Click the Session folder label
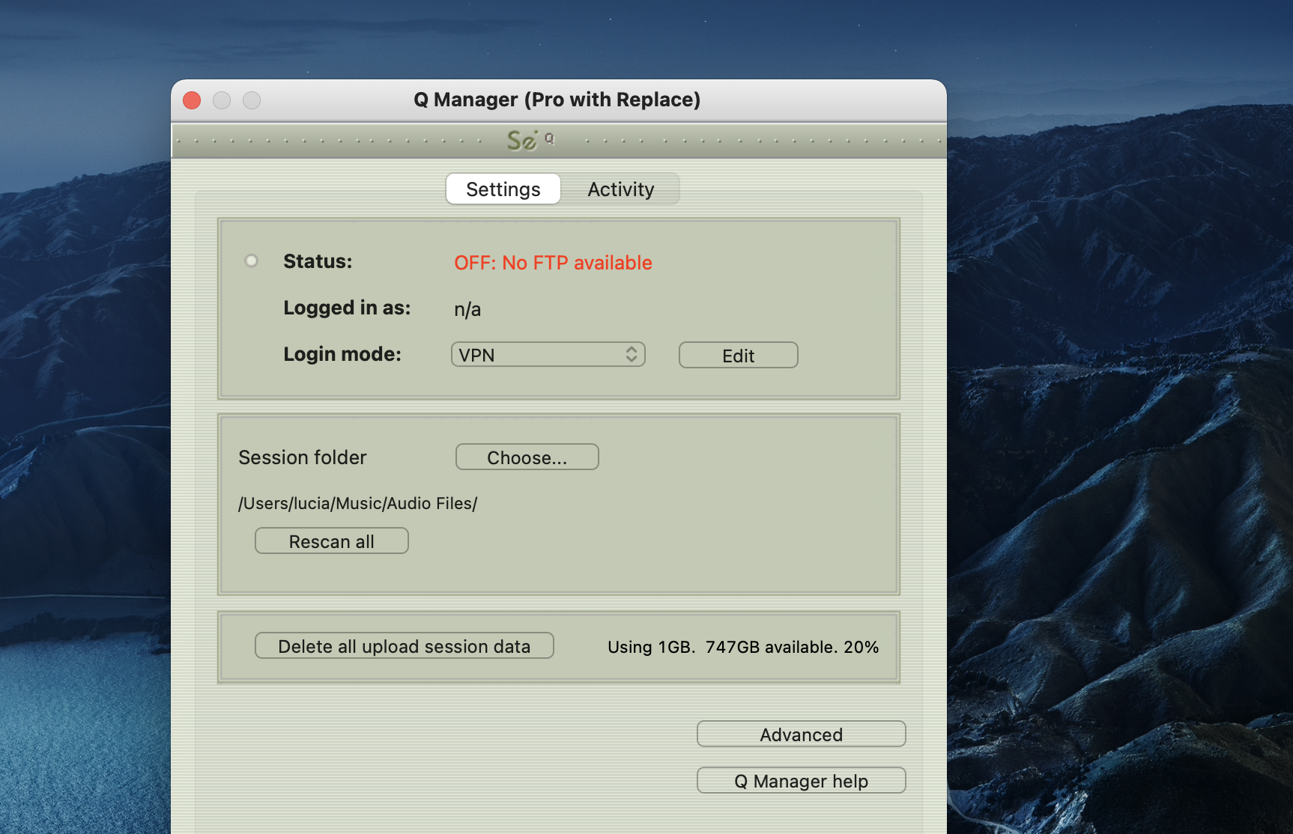 point(302,457)
